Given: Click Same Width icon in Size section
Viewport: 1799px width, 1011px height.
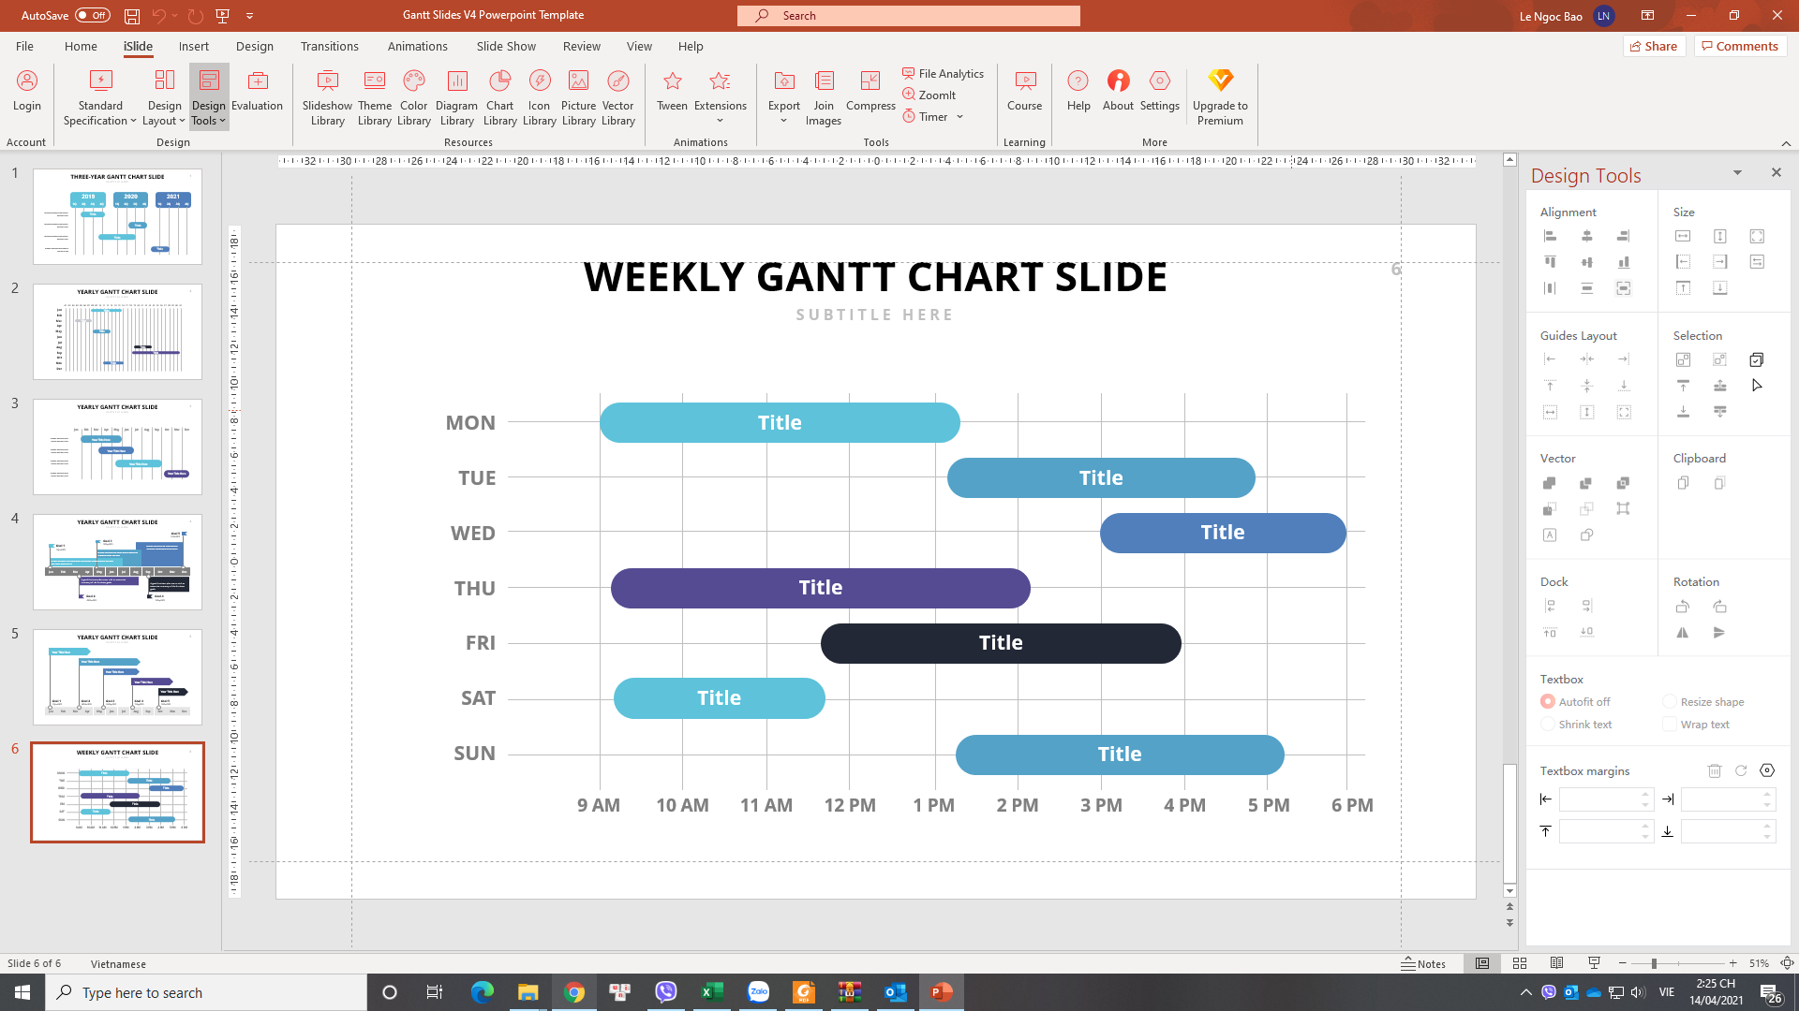Looking at the screenshot, I should [x=1683, y=236].
